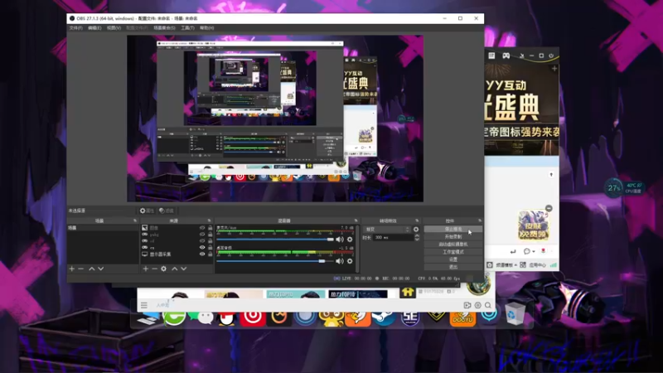Screen dimensions: 663x373
Task: Select the pubg source row
Action: [x=177, y=235]
